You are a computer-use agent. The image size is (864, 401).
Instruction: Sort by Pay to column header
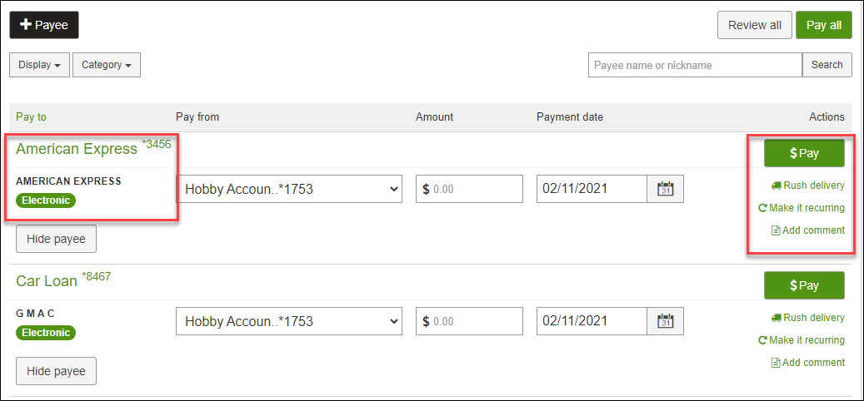[x=31, y=116]
